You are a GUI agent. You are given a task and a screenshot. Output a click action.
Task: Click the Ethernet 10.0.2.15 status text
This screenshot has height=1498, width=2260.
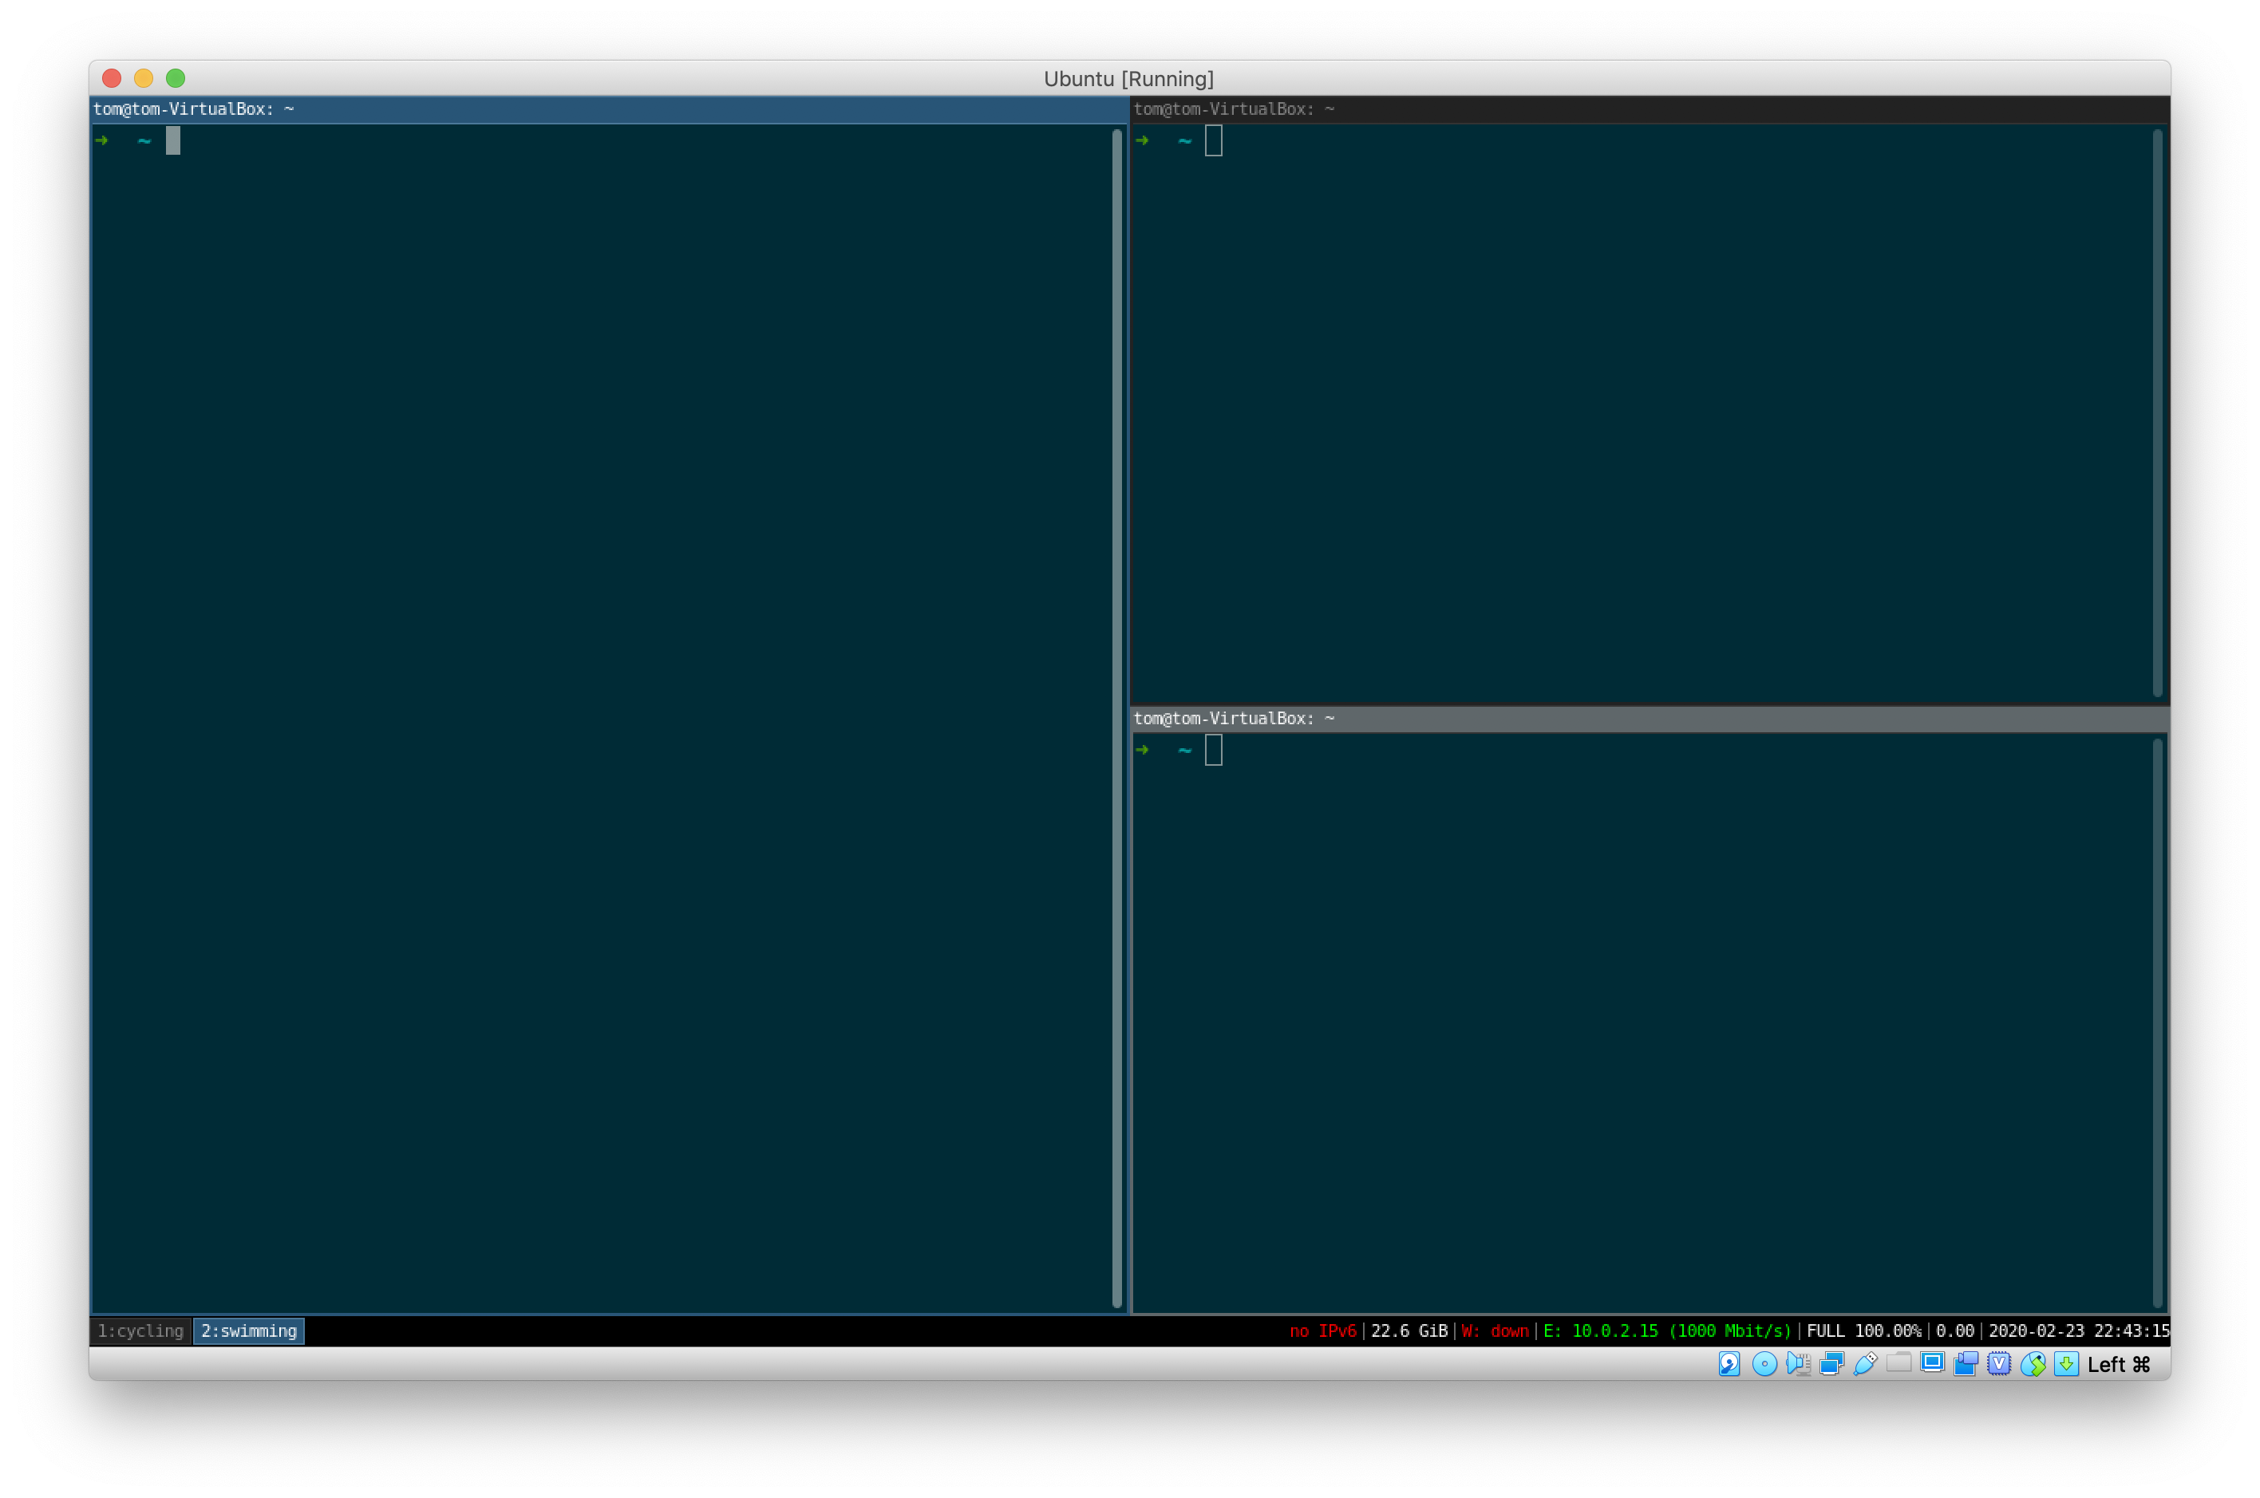tap(1666, 1330)
